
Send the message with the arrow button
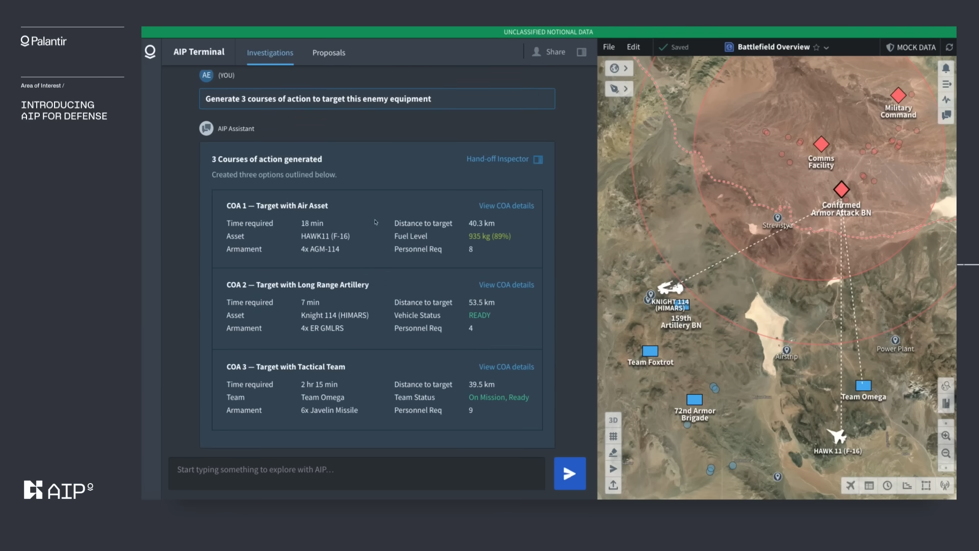point(570,473)
